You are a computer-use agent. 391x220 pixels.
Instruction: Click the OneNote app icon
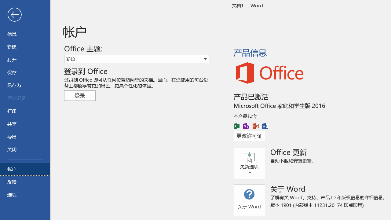246,126
